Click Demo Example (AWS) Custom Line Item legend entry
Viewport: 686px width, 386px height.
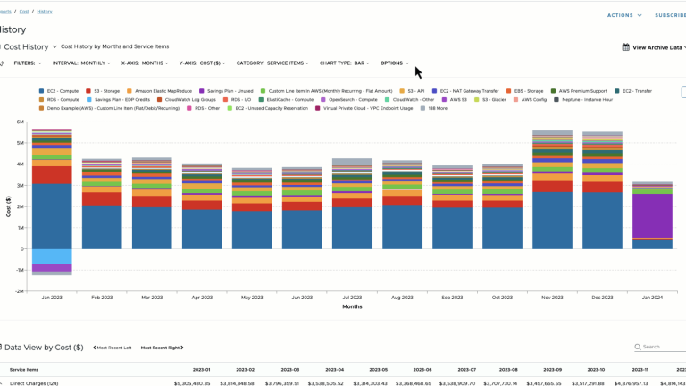coord(109,108)
